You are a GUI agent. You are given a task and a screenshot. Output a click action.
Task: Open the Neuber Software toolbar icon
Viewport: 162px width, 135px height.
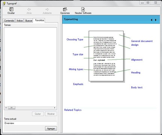83,9
